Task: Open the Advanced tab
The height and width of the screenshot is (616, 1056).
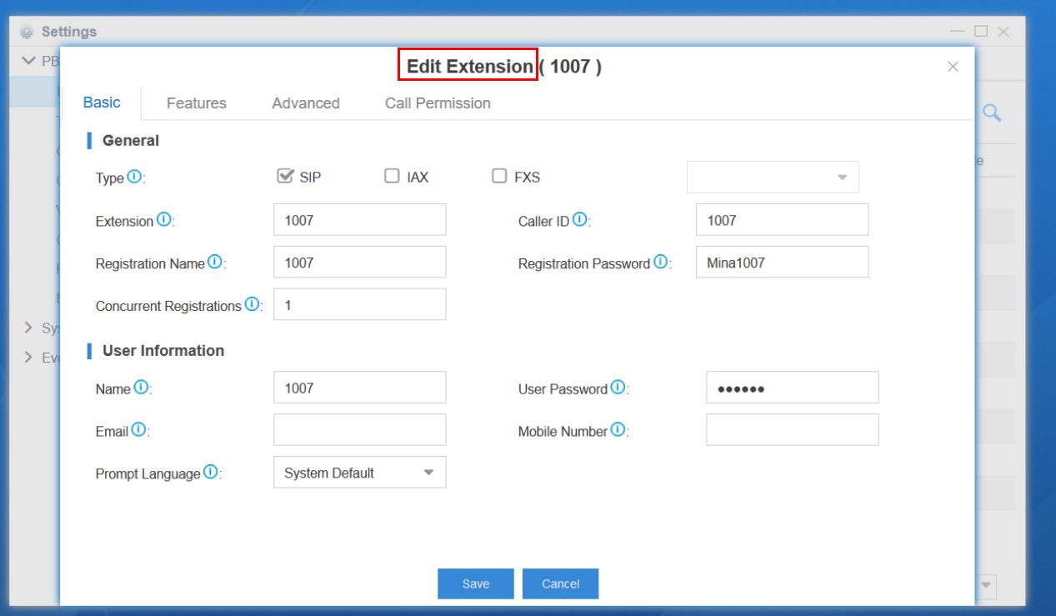Action: pos(306,103)
